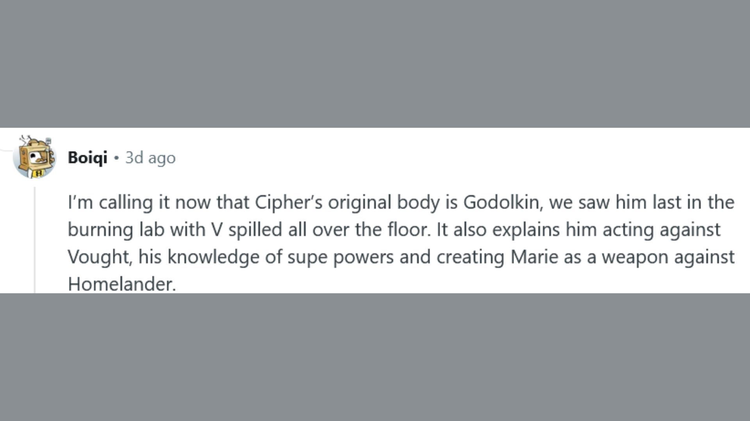Click the word "Homelander." in the comment
750x421 pixels.
point(122,284)
